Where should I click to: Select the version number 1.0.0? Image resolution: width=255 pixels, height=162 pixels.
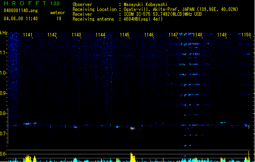point(55,4)
